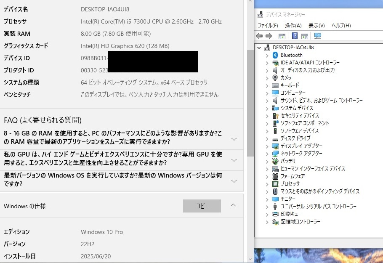The image size is (383, 263).
Task: Click the install date 2025/06/20
Action: pos(96,256)
